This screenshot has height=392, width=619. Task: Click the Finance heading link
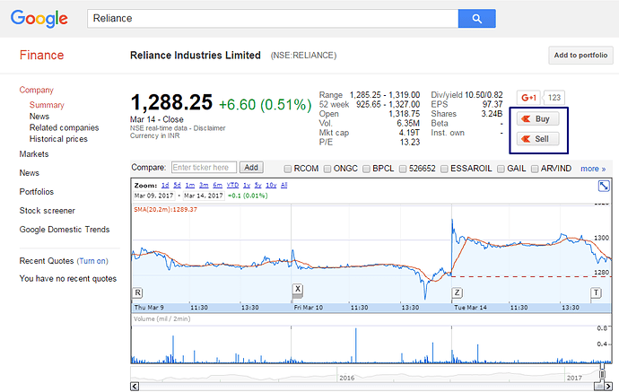(x=41, y=56)
